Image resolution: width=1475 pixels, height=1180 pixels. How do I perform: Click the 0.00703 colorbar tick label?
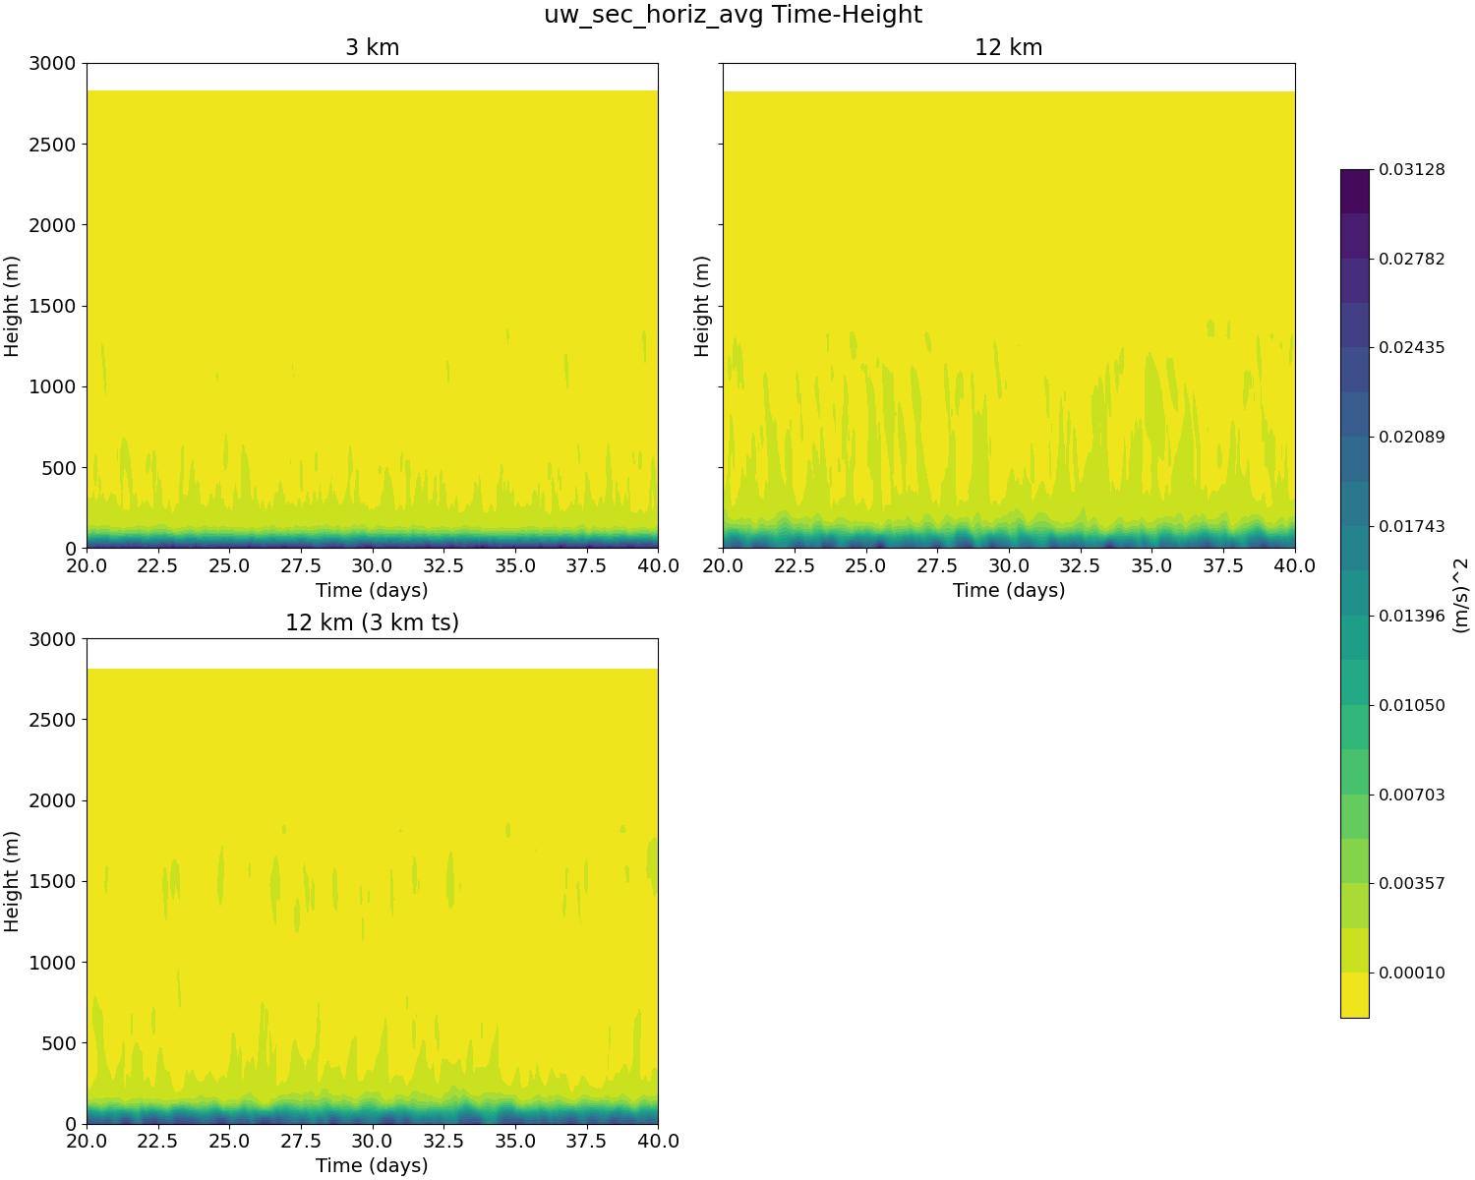1411,795
